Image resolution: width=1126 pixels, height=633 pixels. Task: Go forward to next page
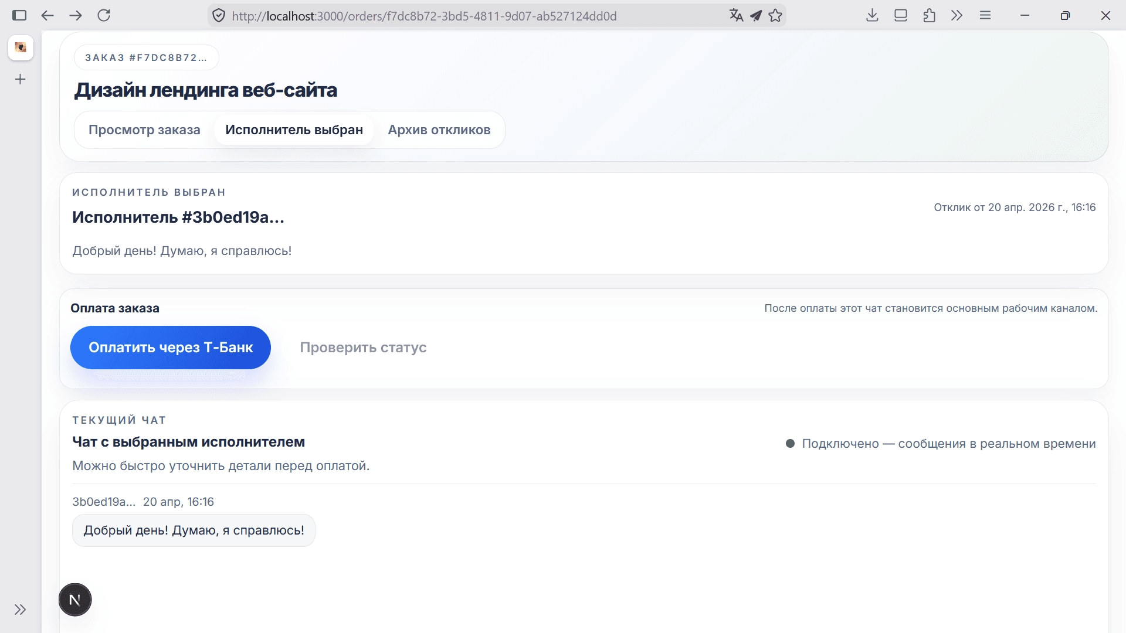coord(76,15)
